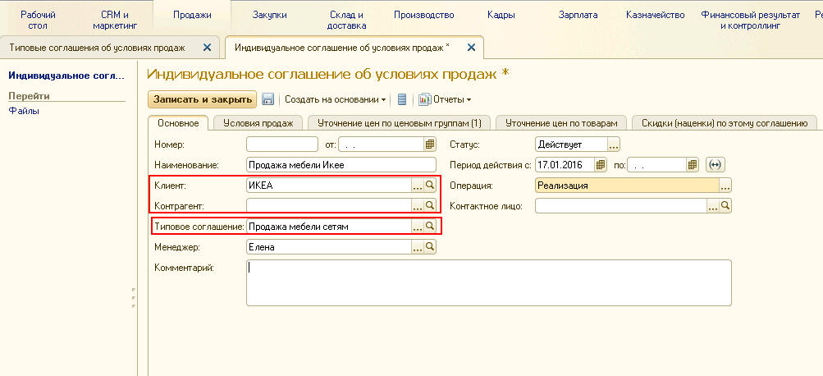The image size is (823, 376).
Task: Click magnifier icon in Контактное лицо field
Action: click(725, 205)
